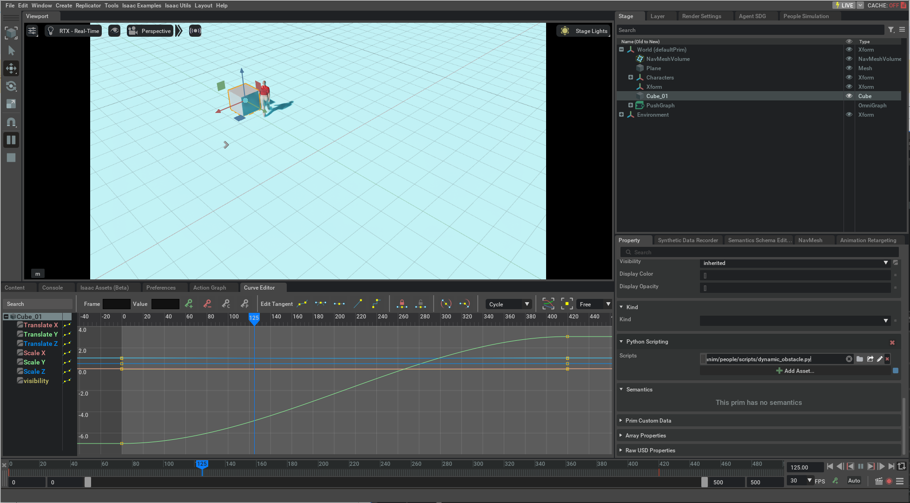The width and height of the screenshot is (910, 503).
Task: Open the stage filter funnel
Action: [891, 30]
